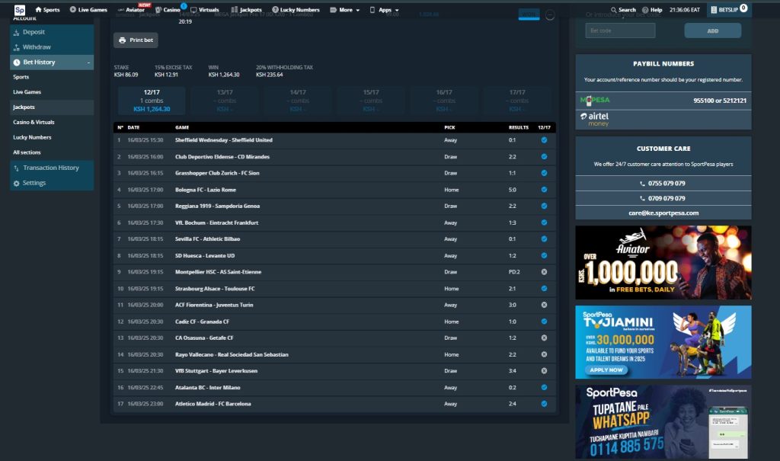Open Virtuals in top navigation
The image size is (780, 461).
tap(204, 9)
